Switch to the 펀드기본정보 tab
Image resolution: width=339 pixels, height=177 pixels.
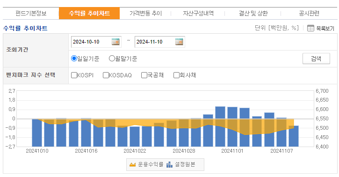coord(31,14)
